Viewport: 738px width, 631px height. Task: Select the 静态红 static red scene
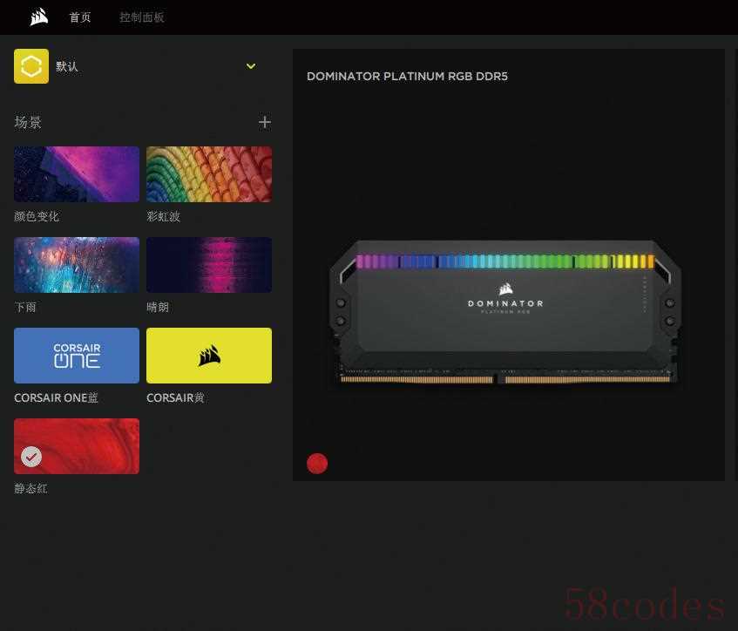[x=77, y=446]
